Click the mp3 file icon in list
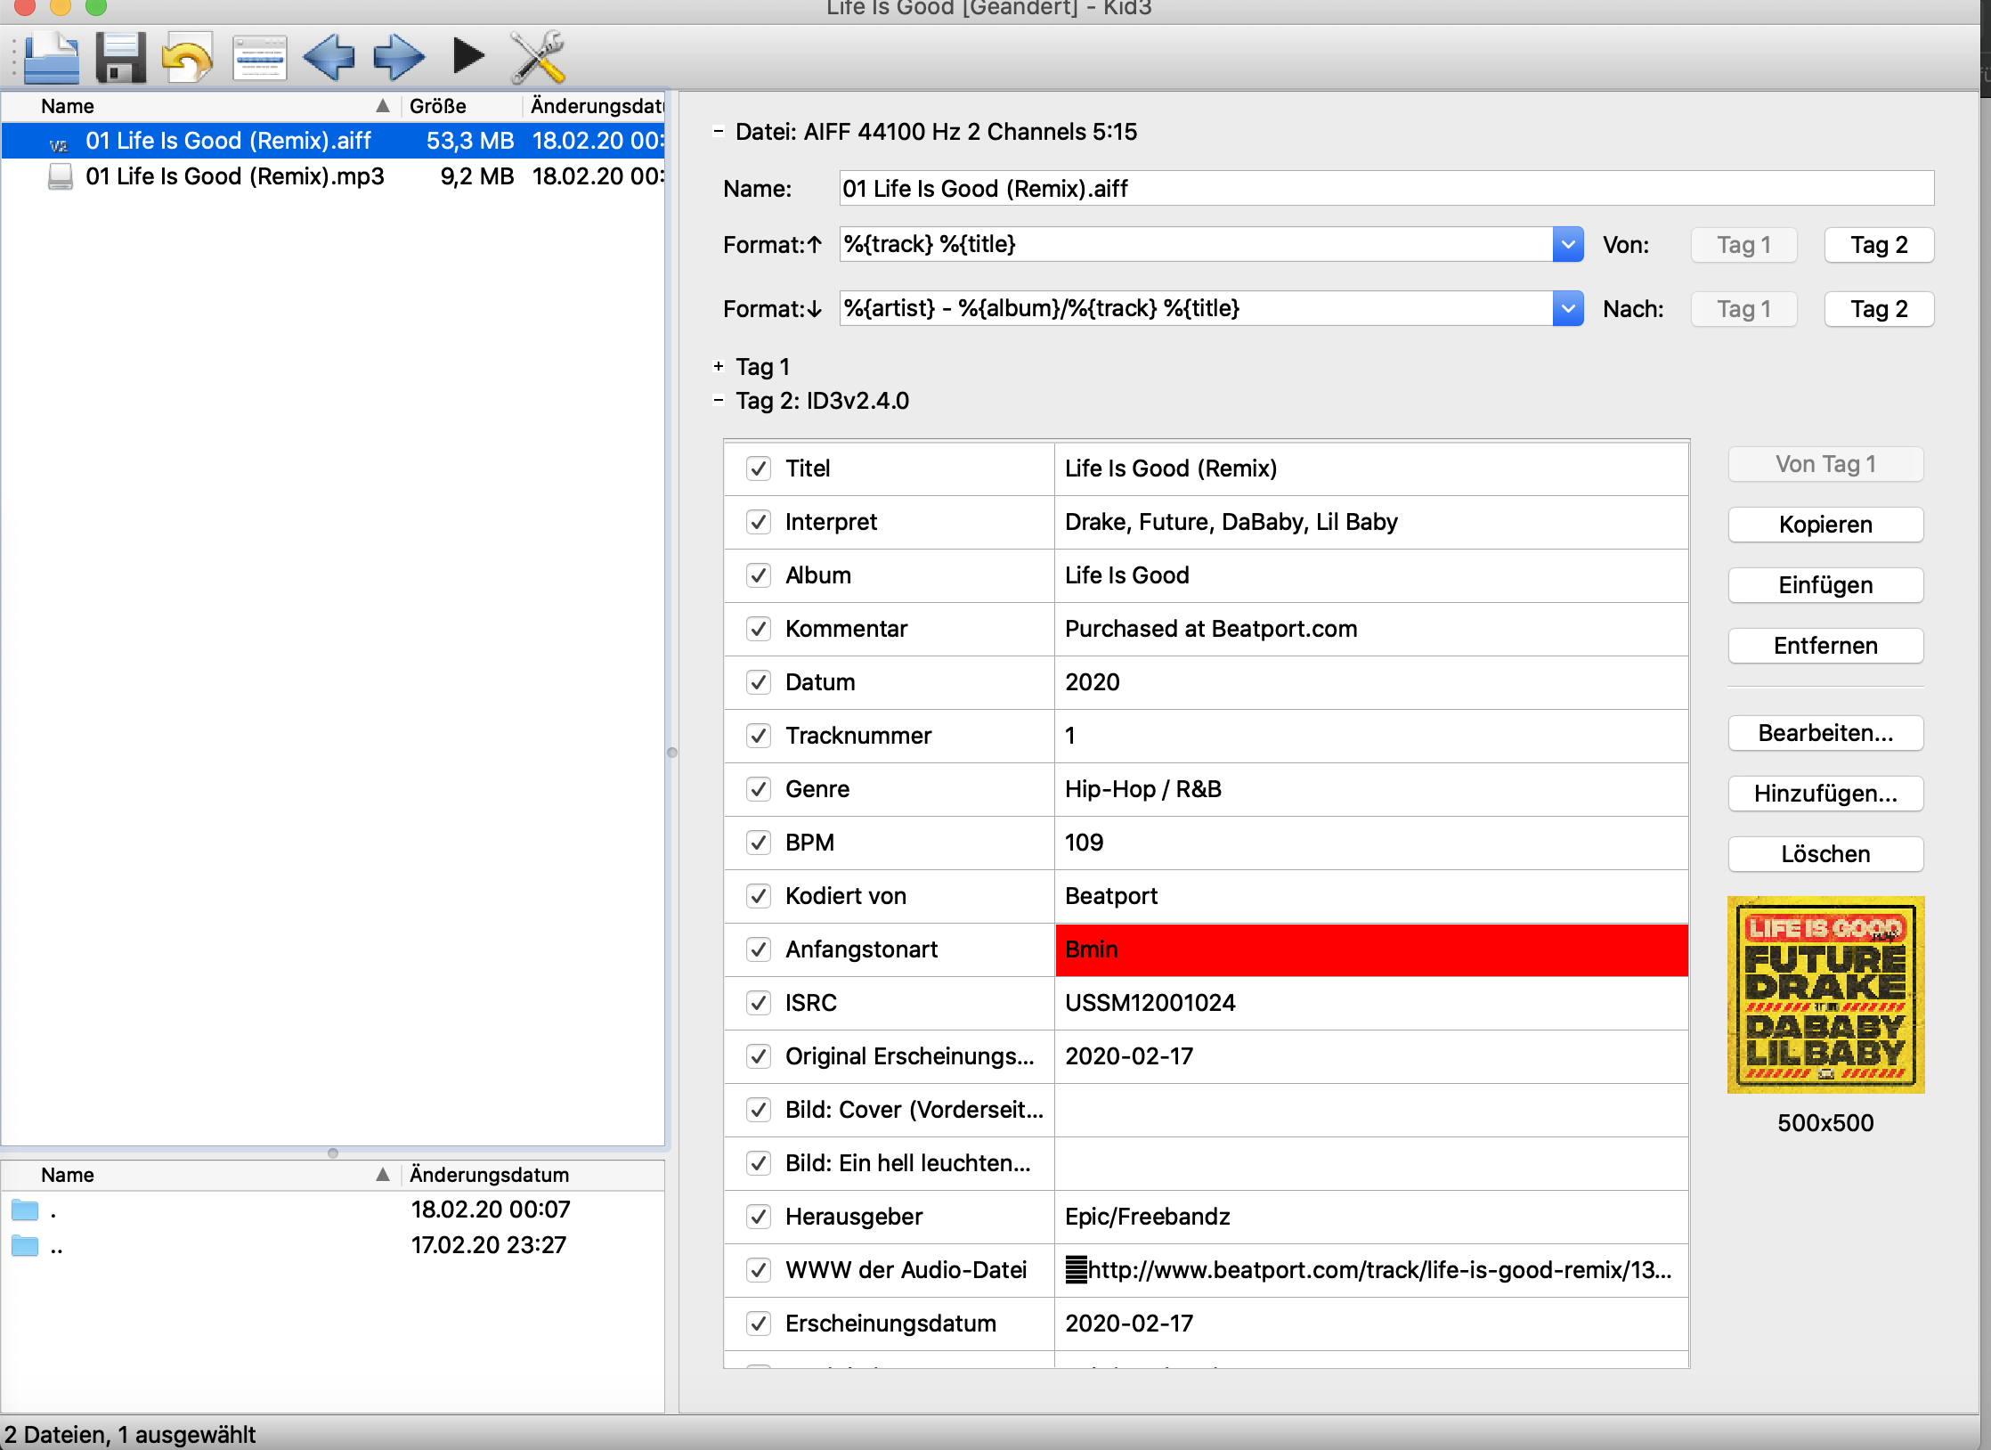Image resolution: width=1991 pixels, height=1450 pixels. click(60, 176)
